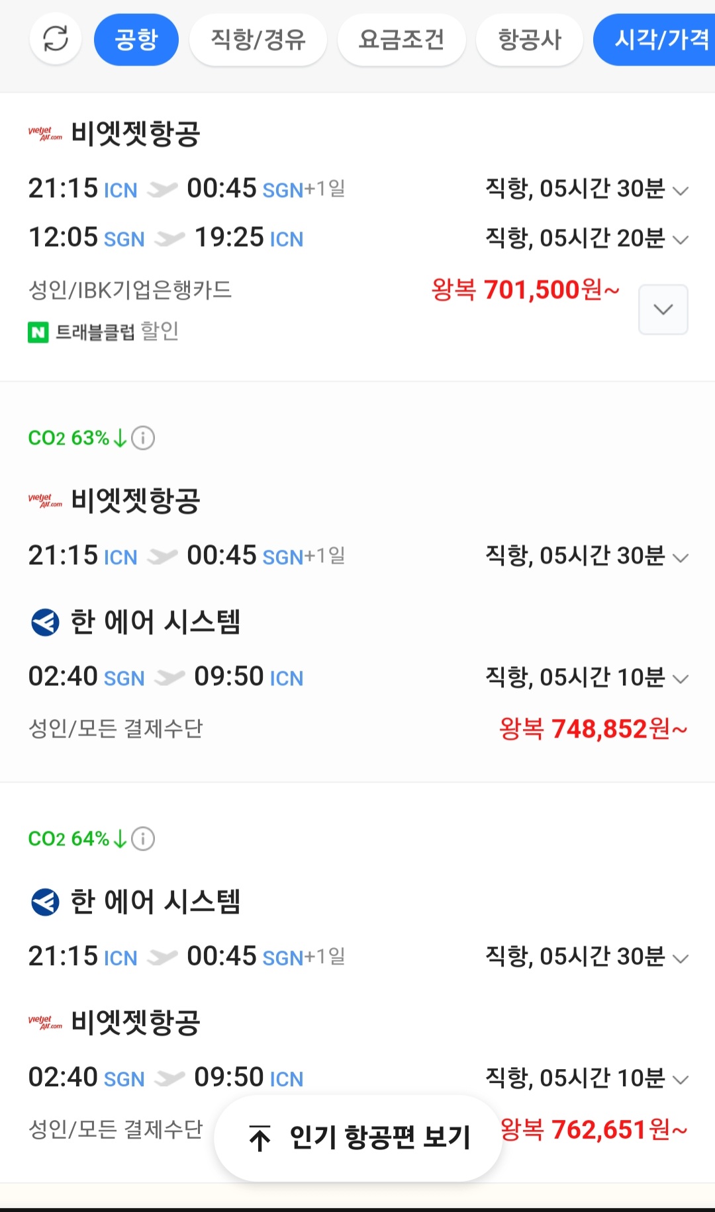Tap the first Vietjet Air logo
The width and height of the screenshot is (715, 1212).
45,134
